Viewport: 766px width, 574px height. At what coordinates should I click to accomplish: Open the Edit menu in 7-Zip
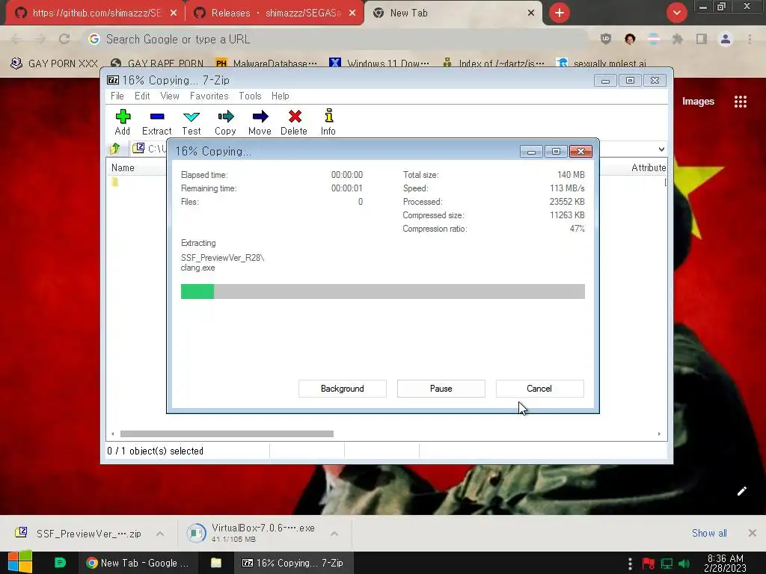(142, 96)
